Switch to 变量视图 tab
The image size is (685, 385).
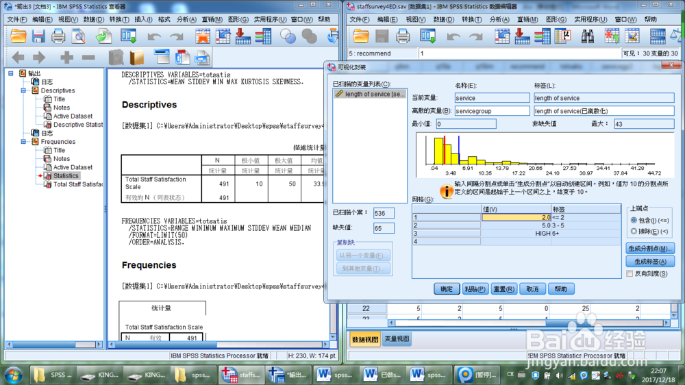click(x=397, y=339)
